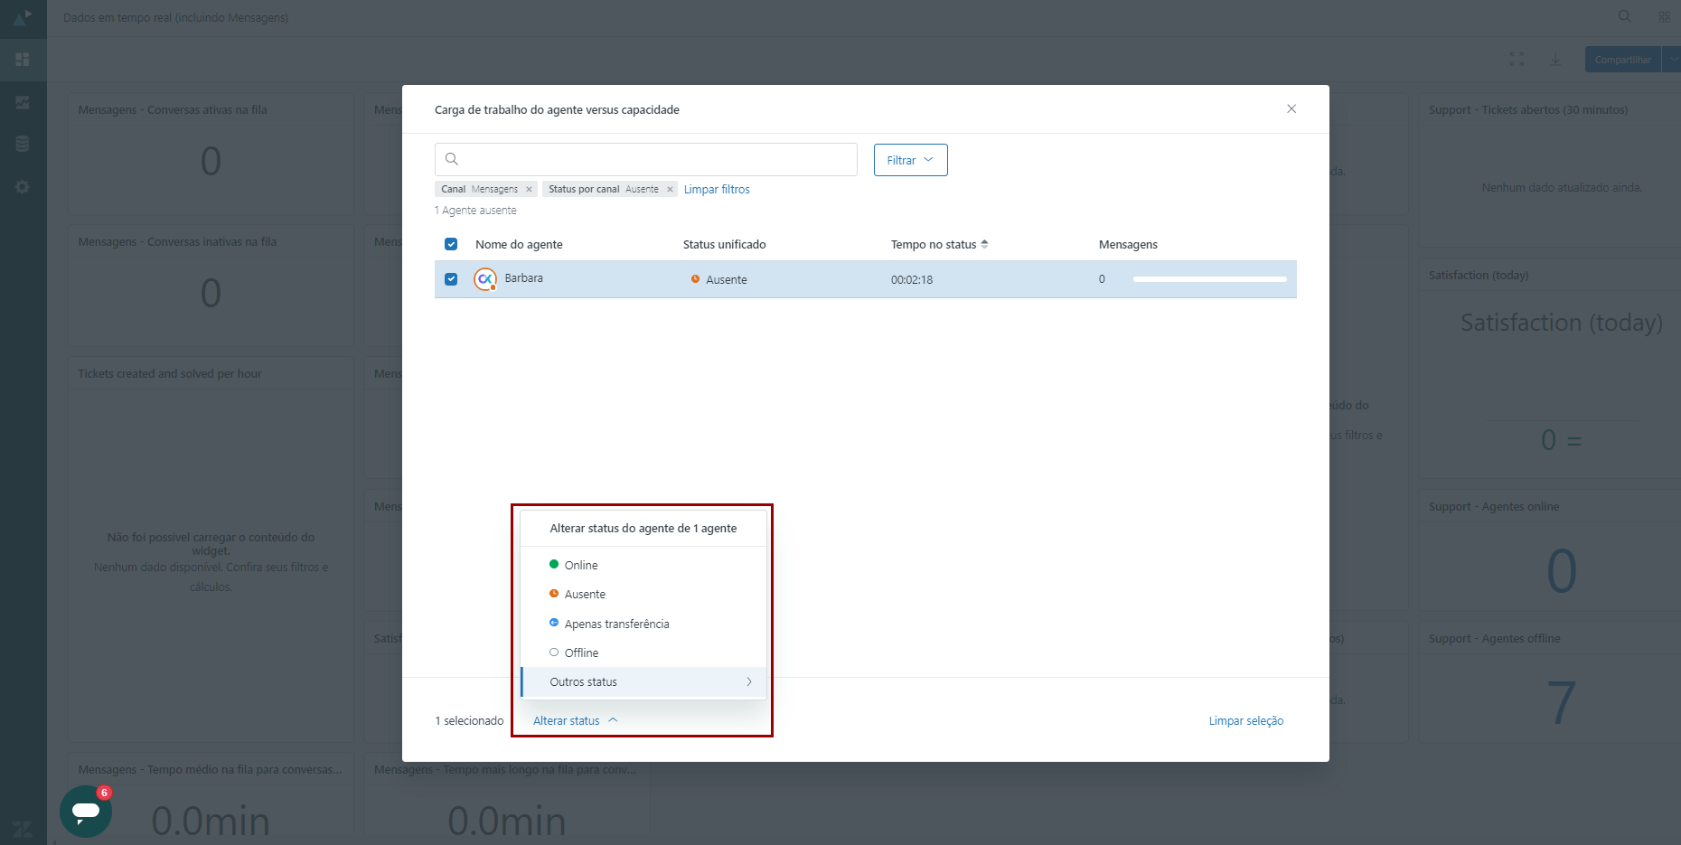The image size is (1681, 845).
Task: Remove the Status por canal Ausente tag
Action: coord(670,190)
